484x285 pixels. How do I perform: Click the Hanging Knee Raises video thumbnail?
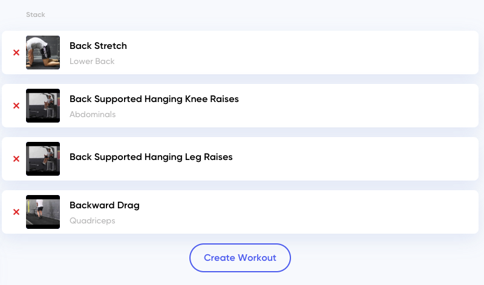(x=43, y=106)
